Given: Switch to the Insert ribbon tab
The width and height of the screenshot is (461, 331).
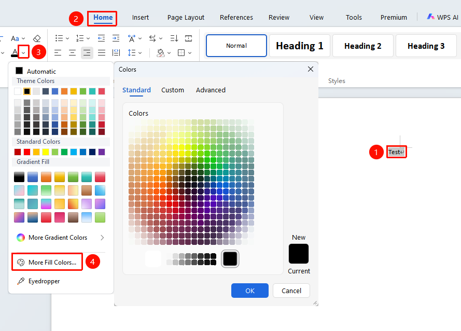Looking at the screenshot, I should [x=141, y=17].
